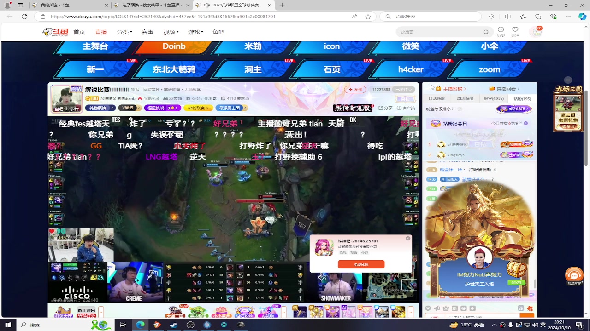
Task: Switch to the 石页 live stream
Action: click(331, 69)
